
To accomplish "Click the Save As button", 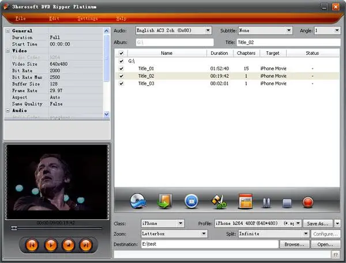I will 318,224.
